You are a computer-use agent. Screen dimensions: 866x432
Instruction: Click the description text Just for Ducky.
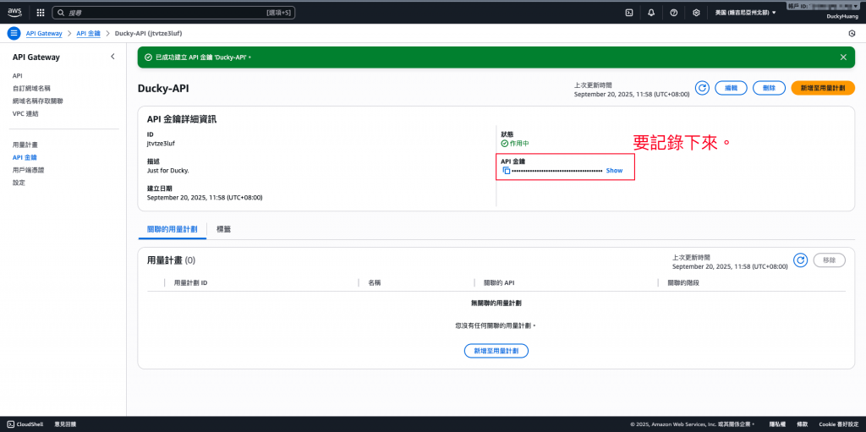click(168, 171)
